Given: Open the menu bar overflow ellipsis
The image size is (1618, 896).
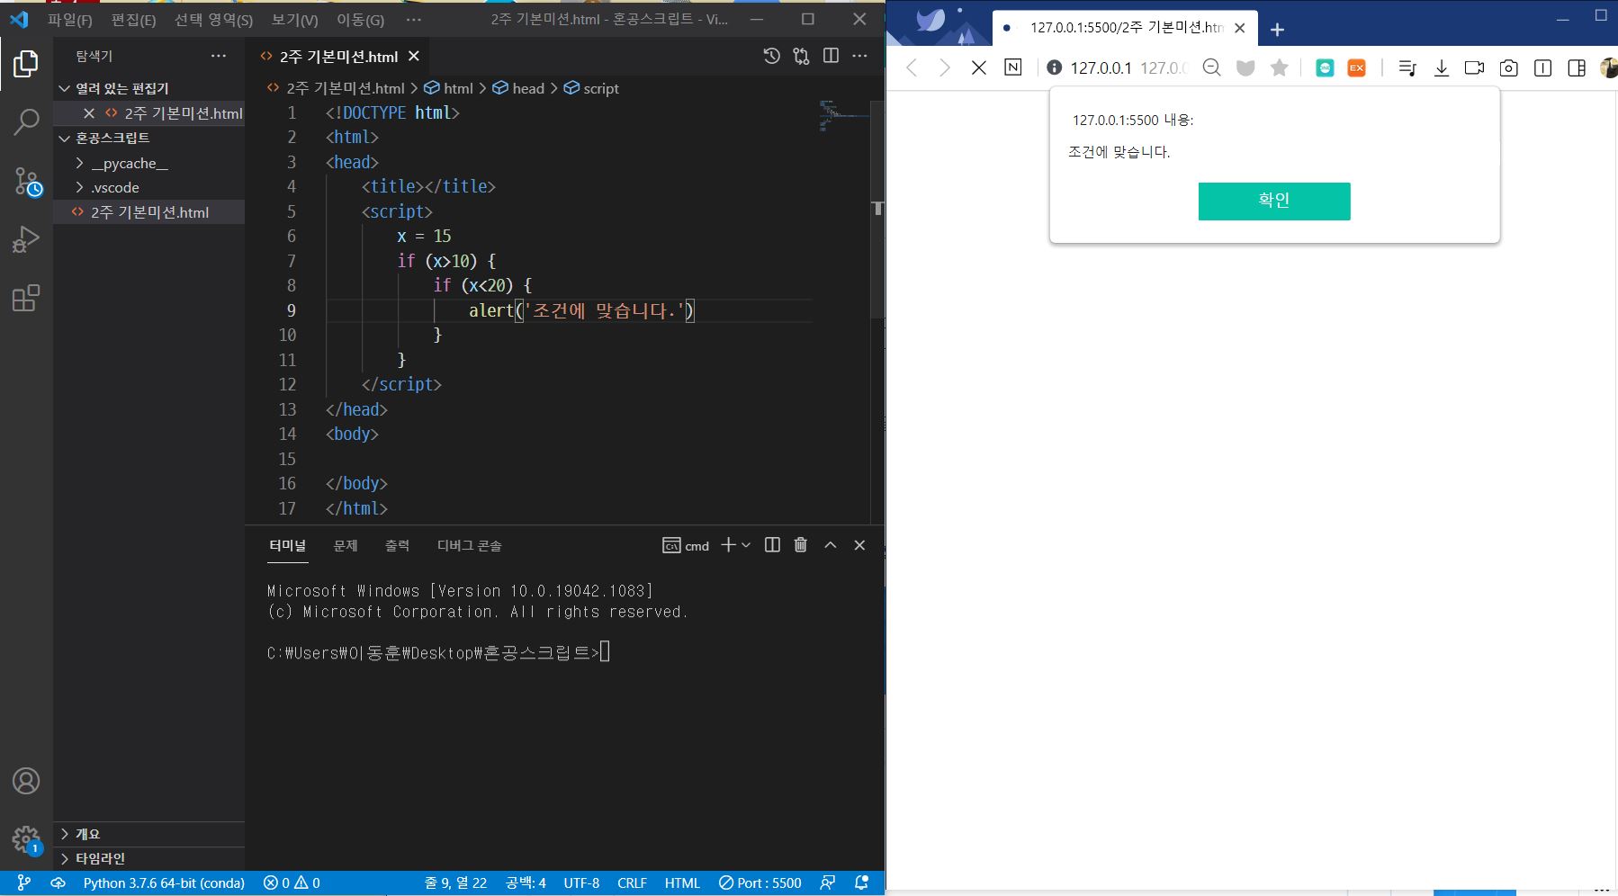Looking at the screenshot, I should click(x=413, y=19).
